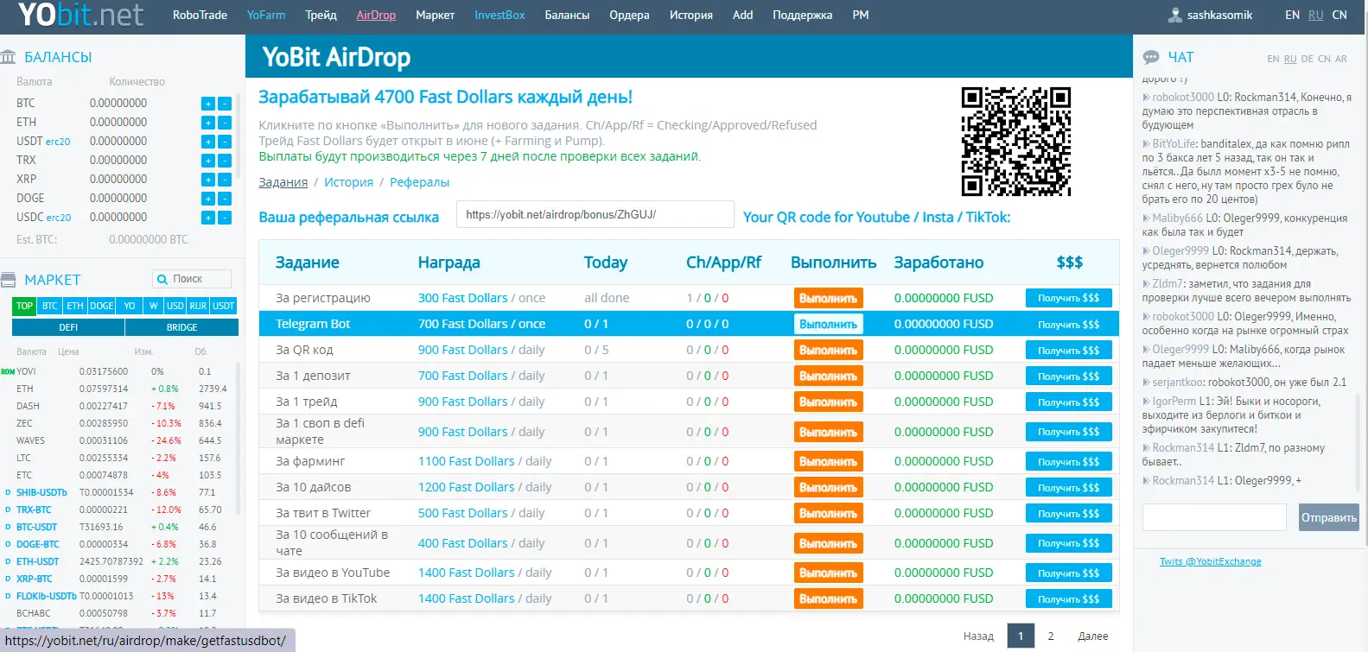Click Выполнить for Telegram Bot task
Viewport: 1368px width, 652px height.
point(828,324)
